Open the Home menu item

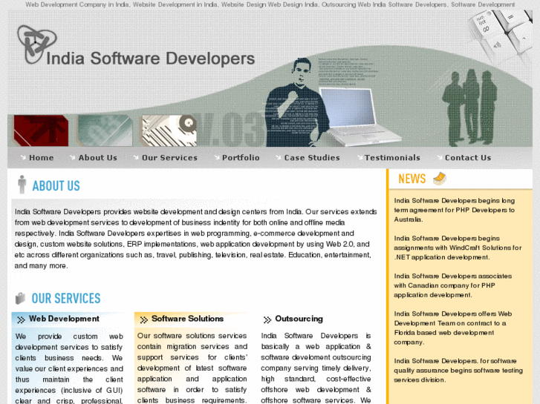point(42,158)
